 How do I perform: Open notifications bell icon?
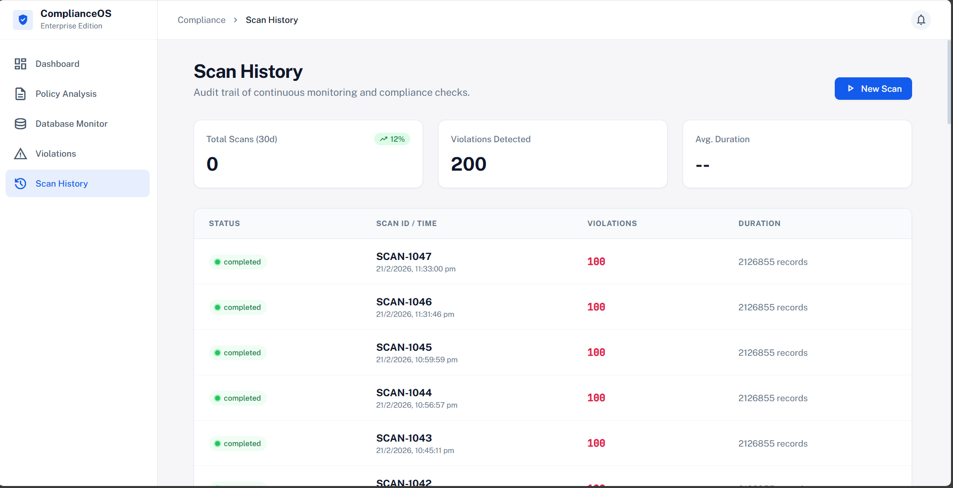[x=921, y=20]
